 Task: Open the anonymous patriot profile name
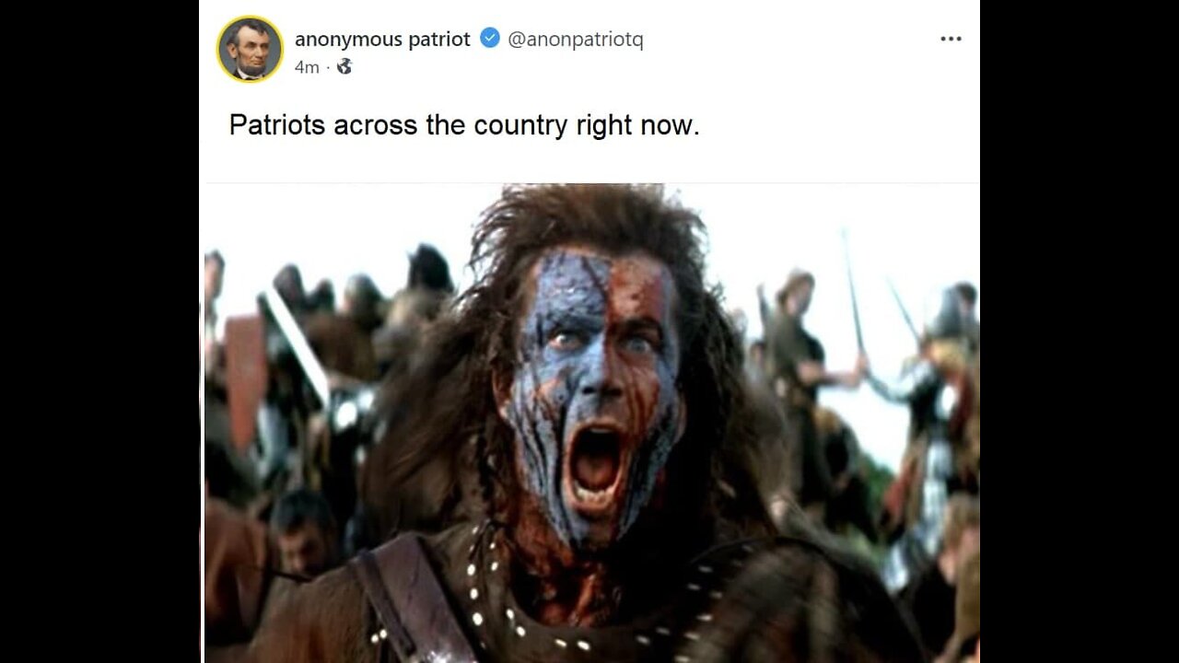(x=382, y=39)
